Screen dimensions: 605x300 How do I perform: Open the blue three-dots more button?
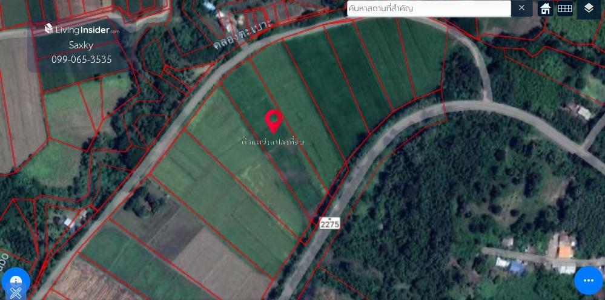[x=589, y=281]
